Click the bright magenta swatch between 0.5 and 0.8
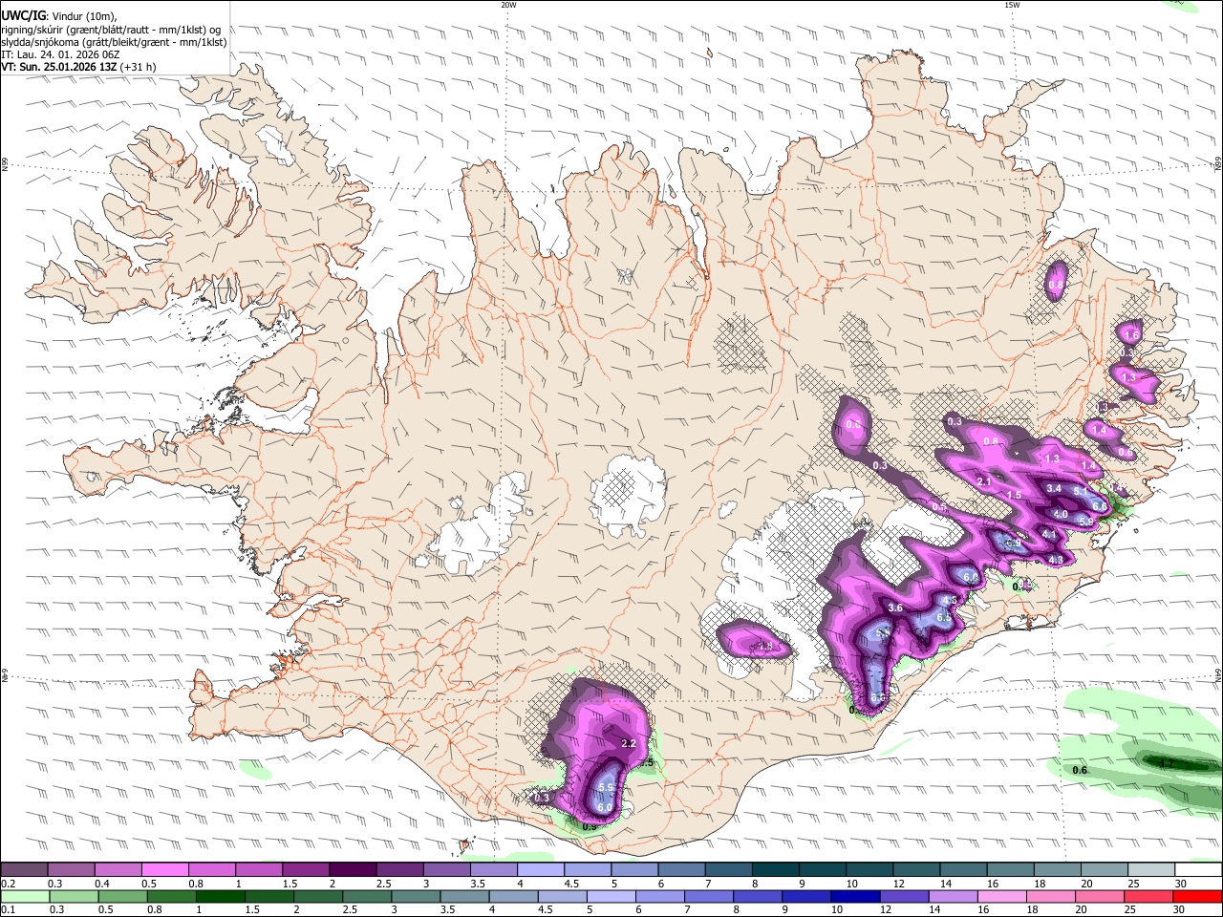 (x=164, y=869)
